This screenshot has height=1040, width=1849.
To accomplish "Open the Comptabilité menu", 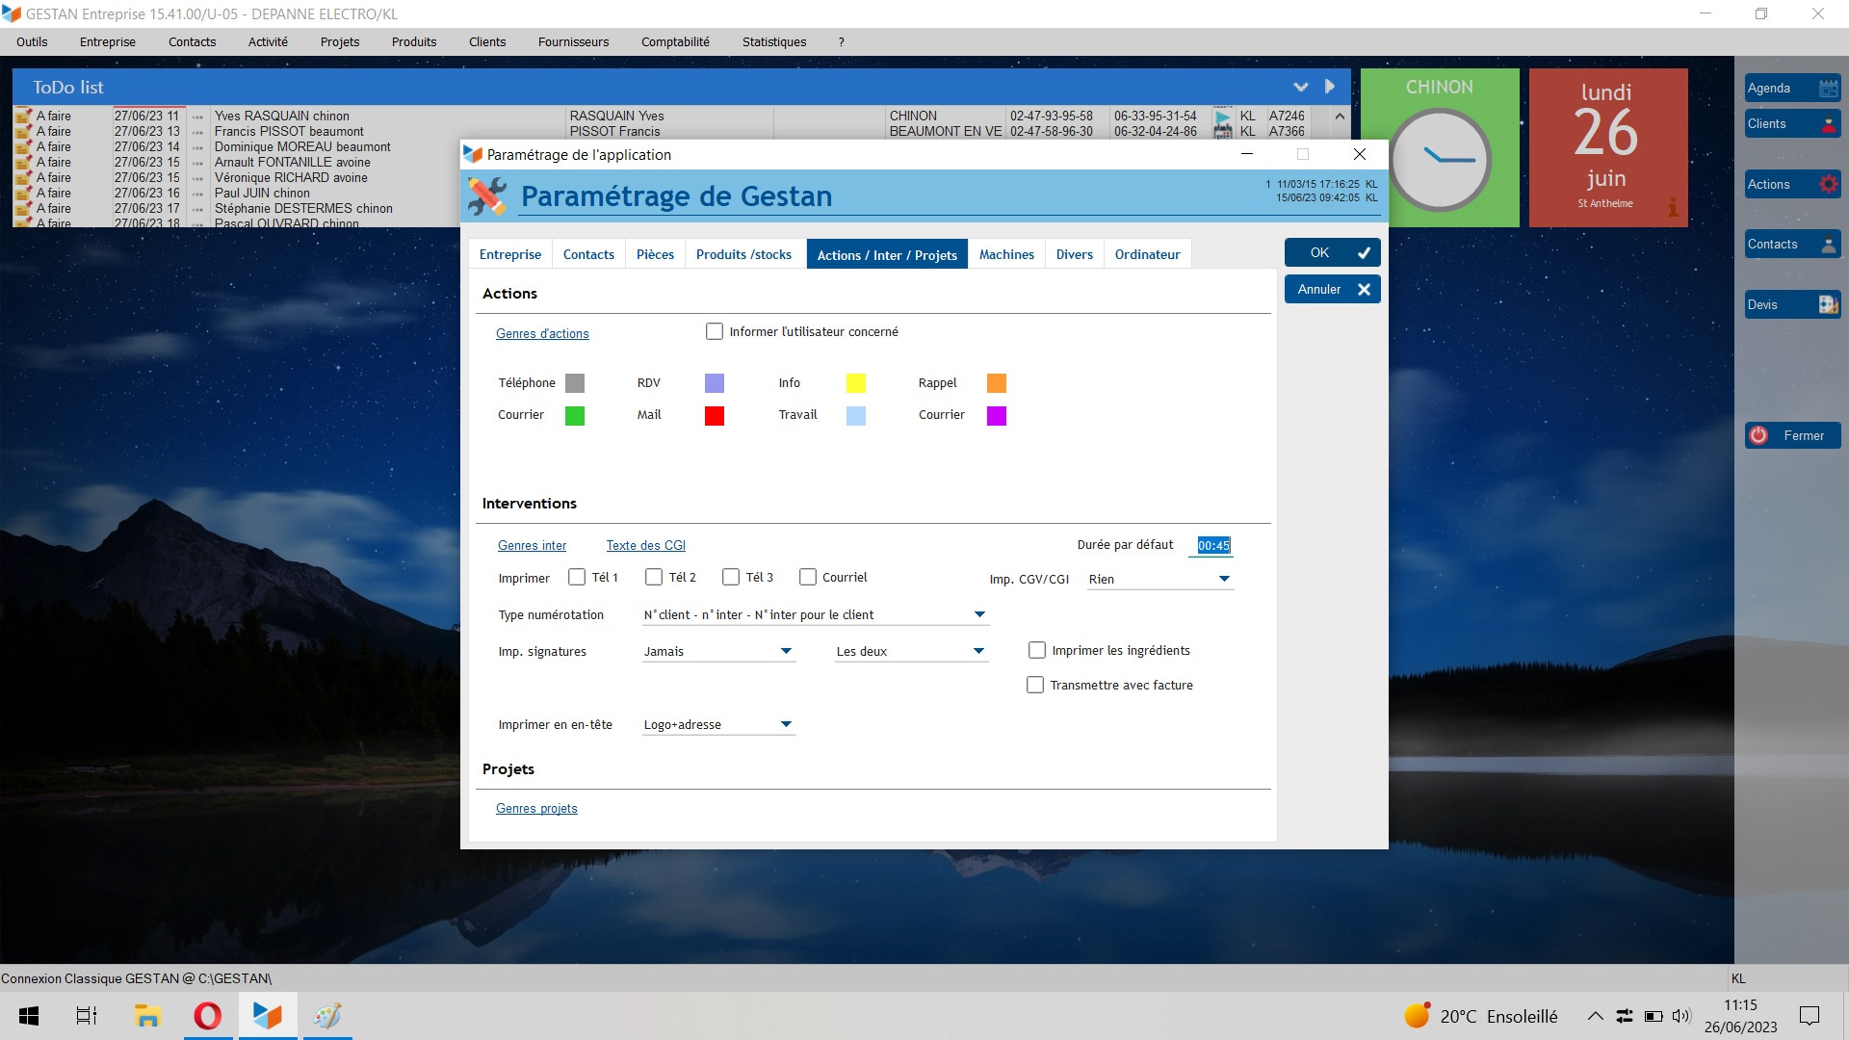I will point(675,42).
